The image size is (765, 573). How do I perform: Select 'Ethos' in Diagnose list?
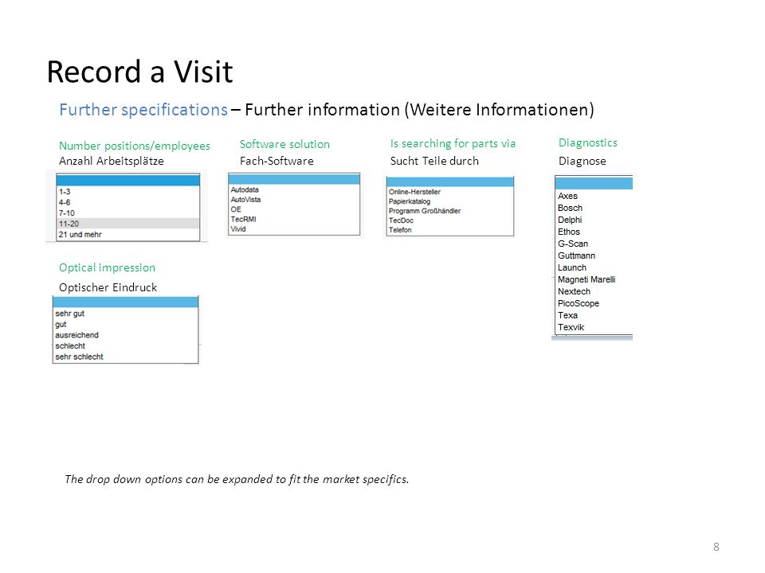click(594, 232)
